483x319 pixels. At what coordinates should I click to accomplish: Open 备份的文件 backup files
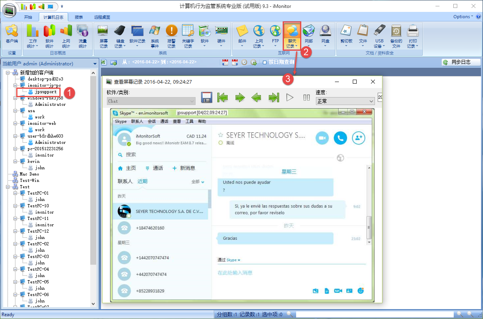[396, 36]
